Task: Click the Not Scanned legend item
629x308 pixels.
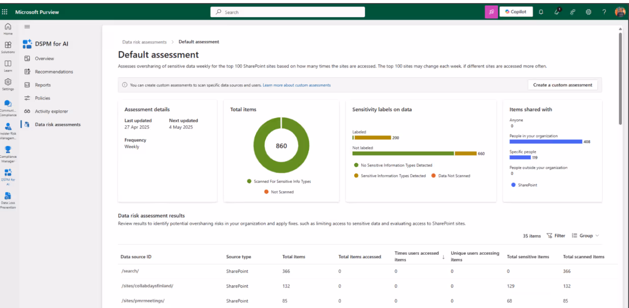Action: point(279,192)
